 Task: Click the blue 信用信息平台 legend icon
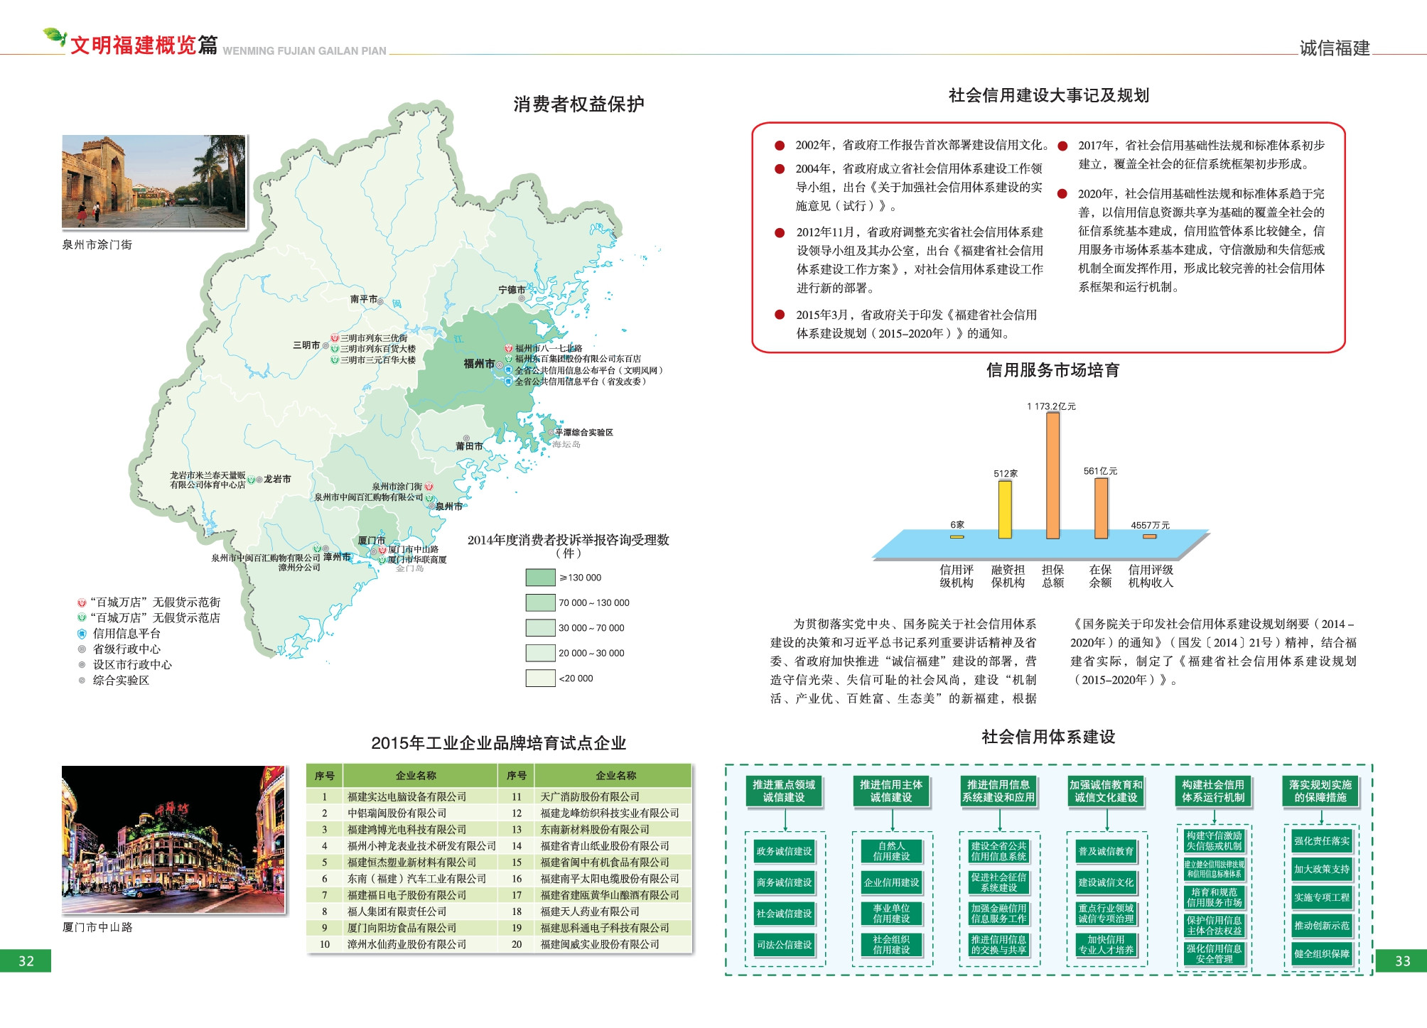[82, 634]
